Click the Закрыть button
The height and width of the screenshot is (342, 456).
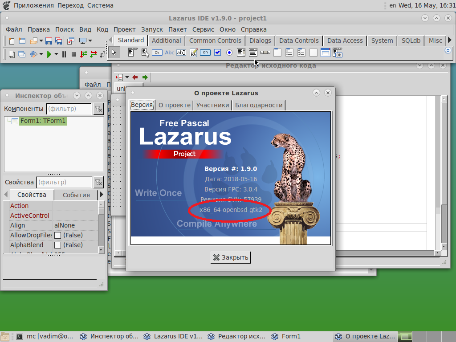pyautogui.click(x=230, y=257)
